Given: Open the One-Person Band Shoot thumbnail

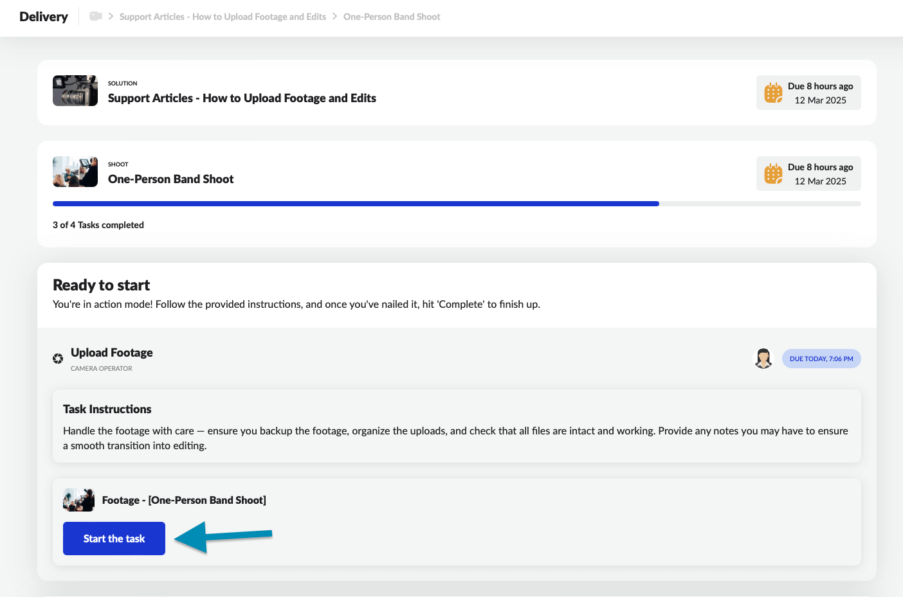Looking at the screenshot, I should pyautogui.click(x=75, y=172).
